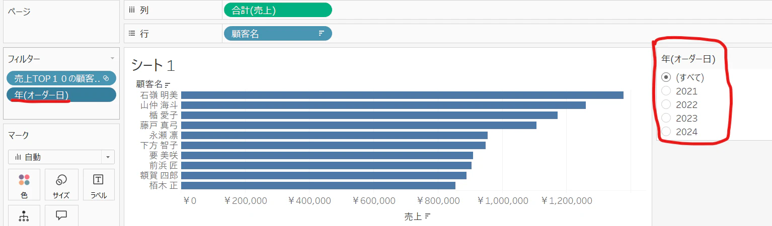Select the 2022 year radio button
772x226 pixels.
[666, 104]
